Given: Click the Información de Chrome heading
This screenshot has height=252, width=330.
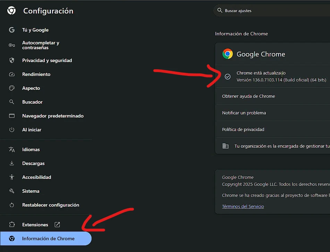Looking at the screenshot, I should click(x=242, y=34).
